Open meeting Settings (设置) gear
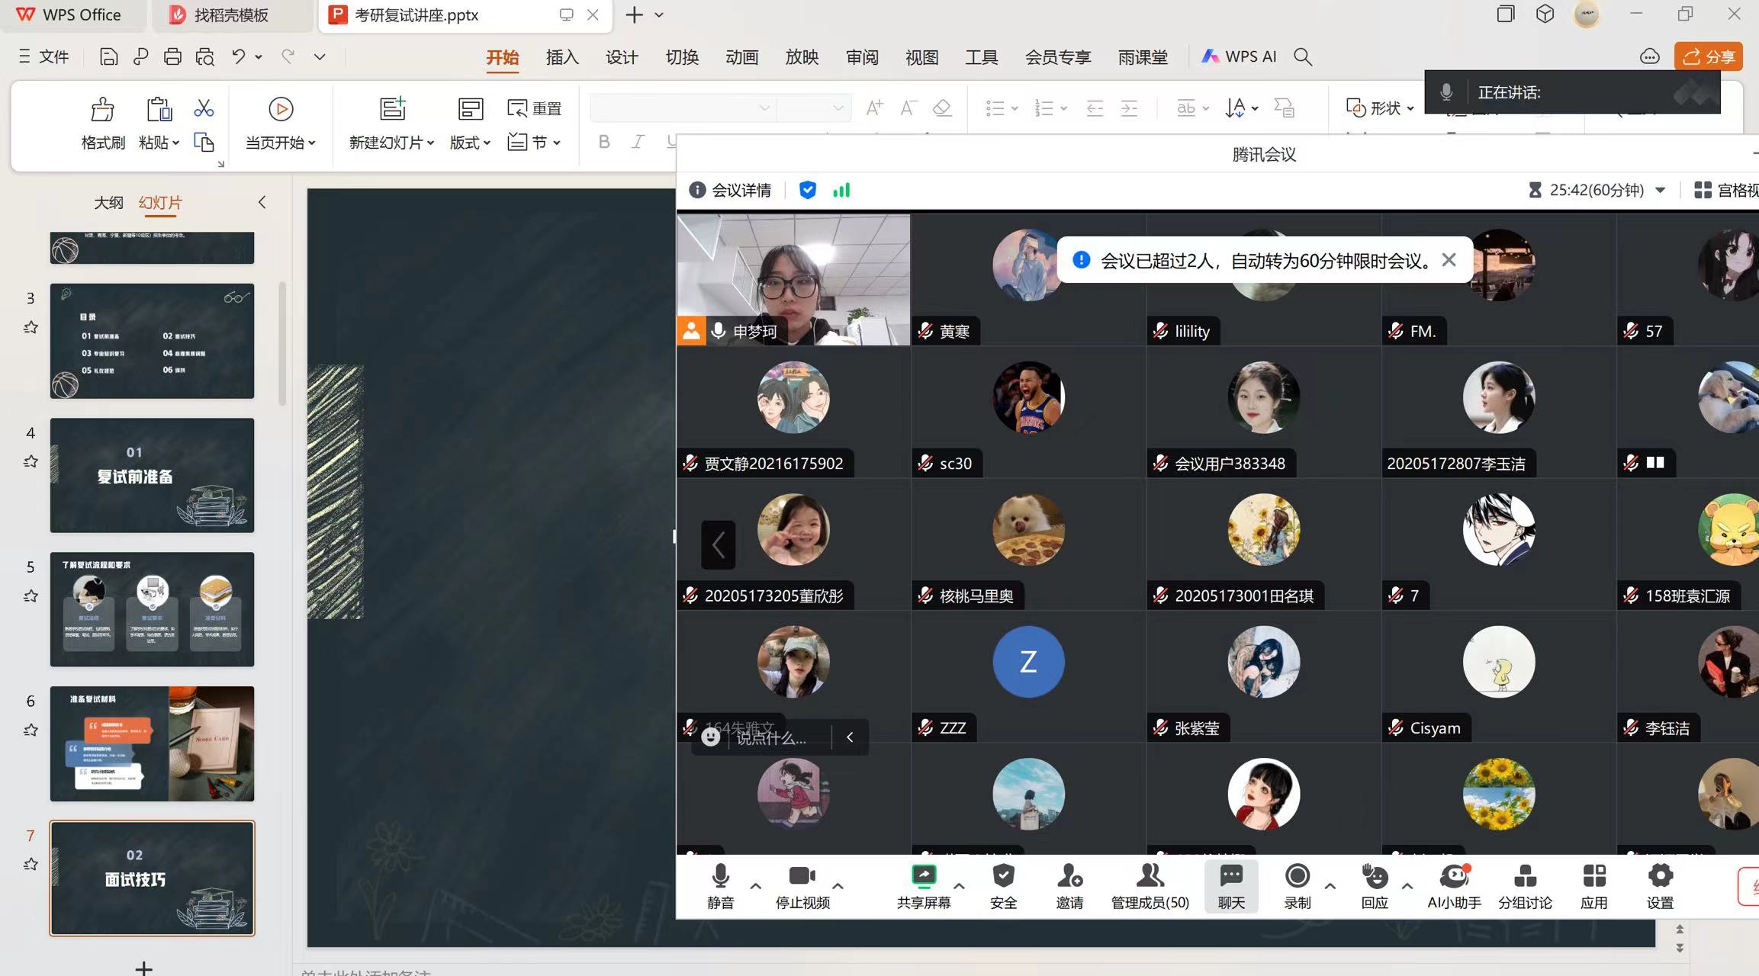Screen dimensions: 1759x976 pyautogui.click(x=1660, y=877)
